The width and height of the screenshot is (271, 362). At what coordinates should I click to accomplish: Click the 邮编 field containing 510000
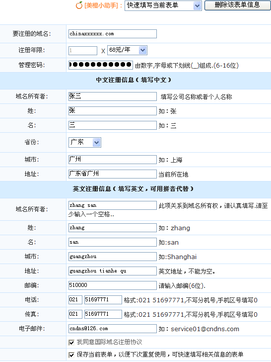click(x=113, y=285)
